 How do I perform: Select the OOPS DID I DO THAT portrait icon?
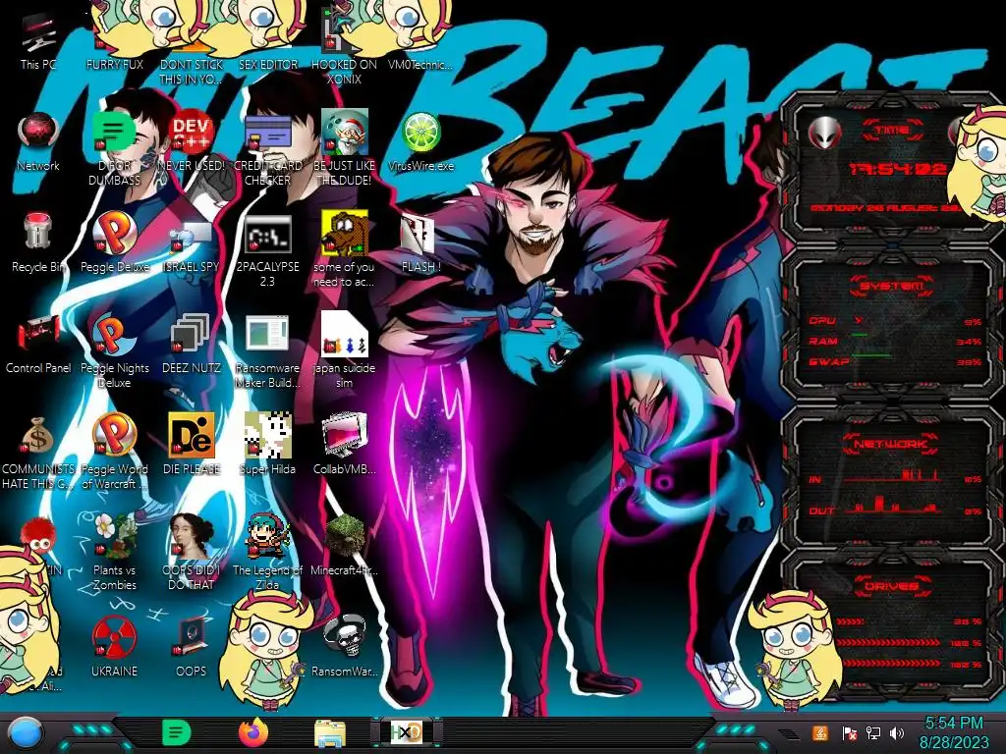(192, 554)
